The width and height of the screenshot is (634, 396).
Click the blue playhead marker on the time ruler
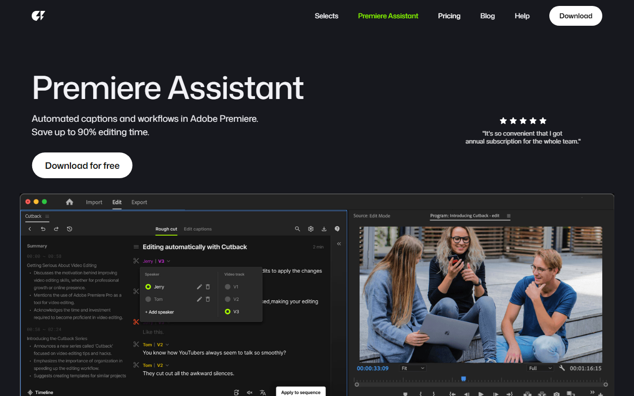(x=464, y=379)
